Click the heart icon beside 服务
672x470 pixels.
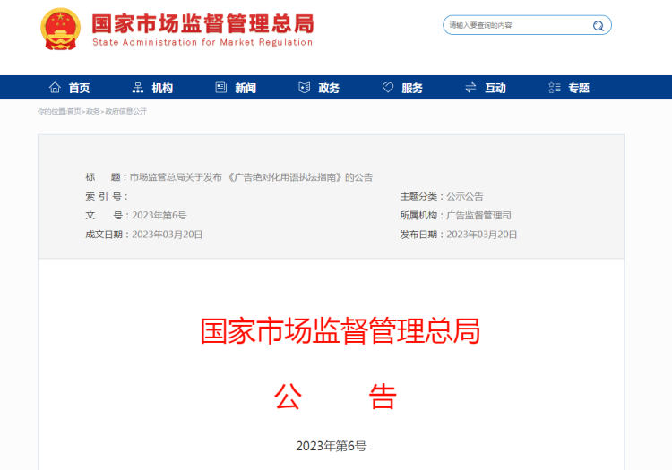point(388,88)
